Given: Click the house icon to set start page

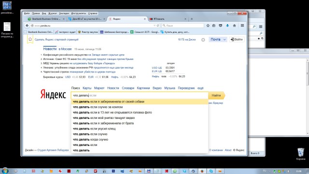Looking at the screenshot, I should pyautogui.click(x=30, y=39).
